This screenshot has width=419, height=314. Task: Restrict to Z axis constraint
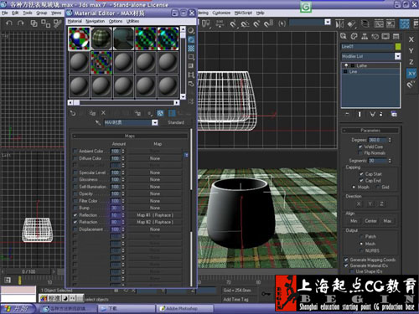411,62
